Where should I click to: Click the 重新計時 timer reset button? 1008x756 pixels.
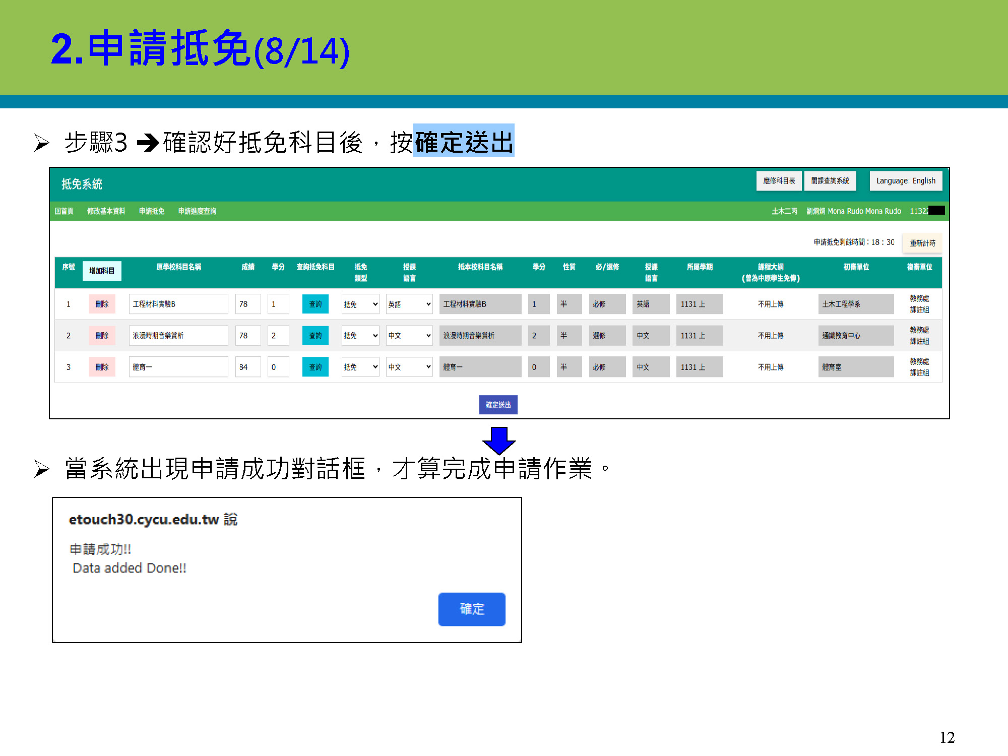[922, 243]
